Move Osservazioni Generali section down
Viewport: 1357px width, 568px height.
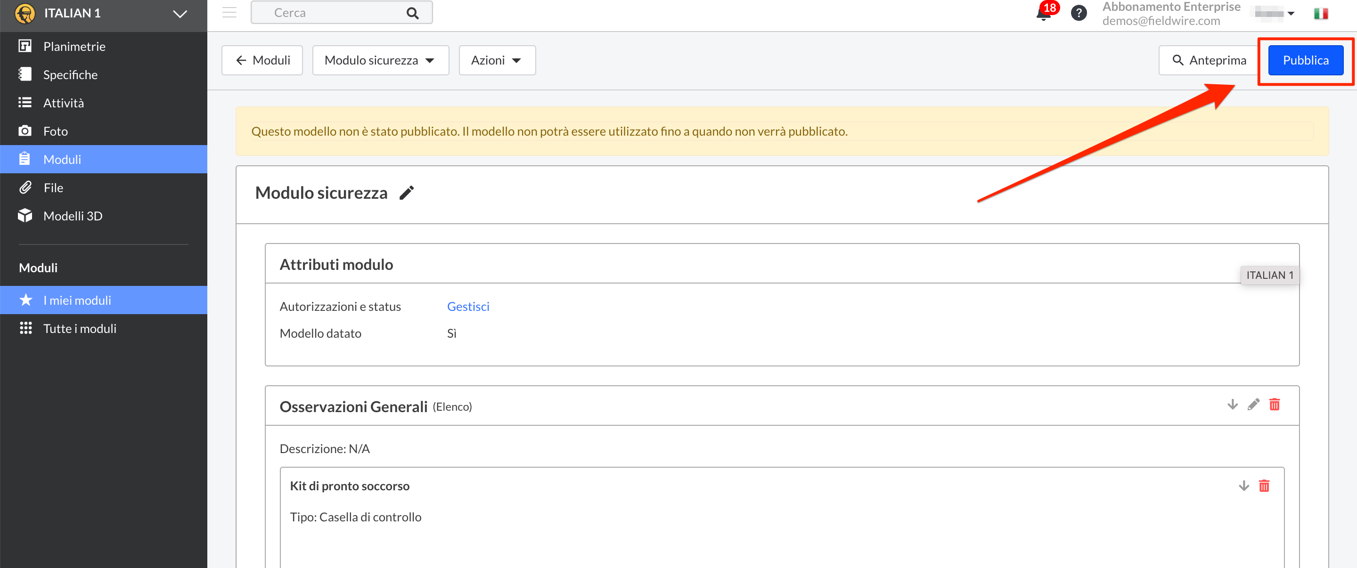point(1233,404)
